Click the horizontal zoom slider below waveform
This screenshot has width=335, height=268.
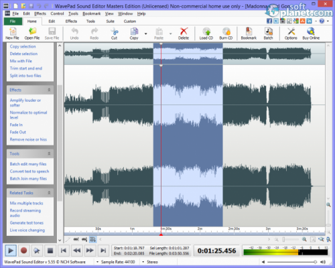click(291, 239)
